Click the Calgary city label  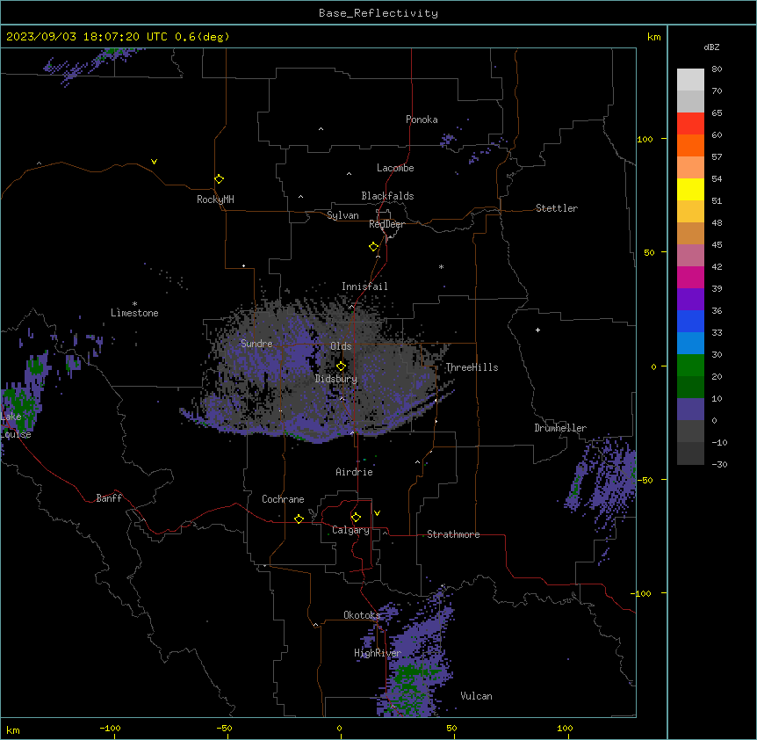350,530
